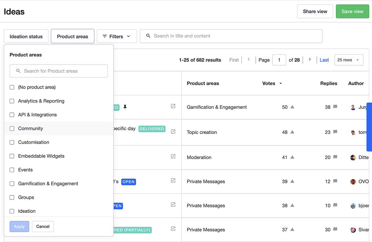Jump to the Last page link
This screenshot has width=372, height=242.
point(324,60)
